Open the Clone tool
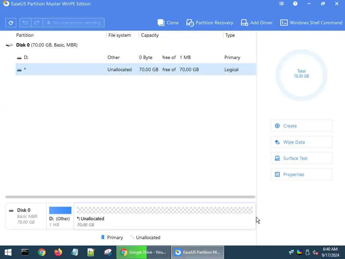 click(168, 23)
